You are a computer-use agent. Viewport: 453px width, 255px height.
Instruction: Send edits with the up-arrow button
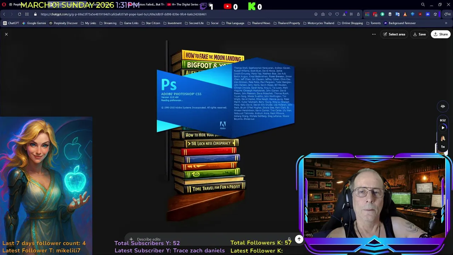click(299, 239)
